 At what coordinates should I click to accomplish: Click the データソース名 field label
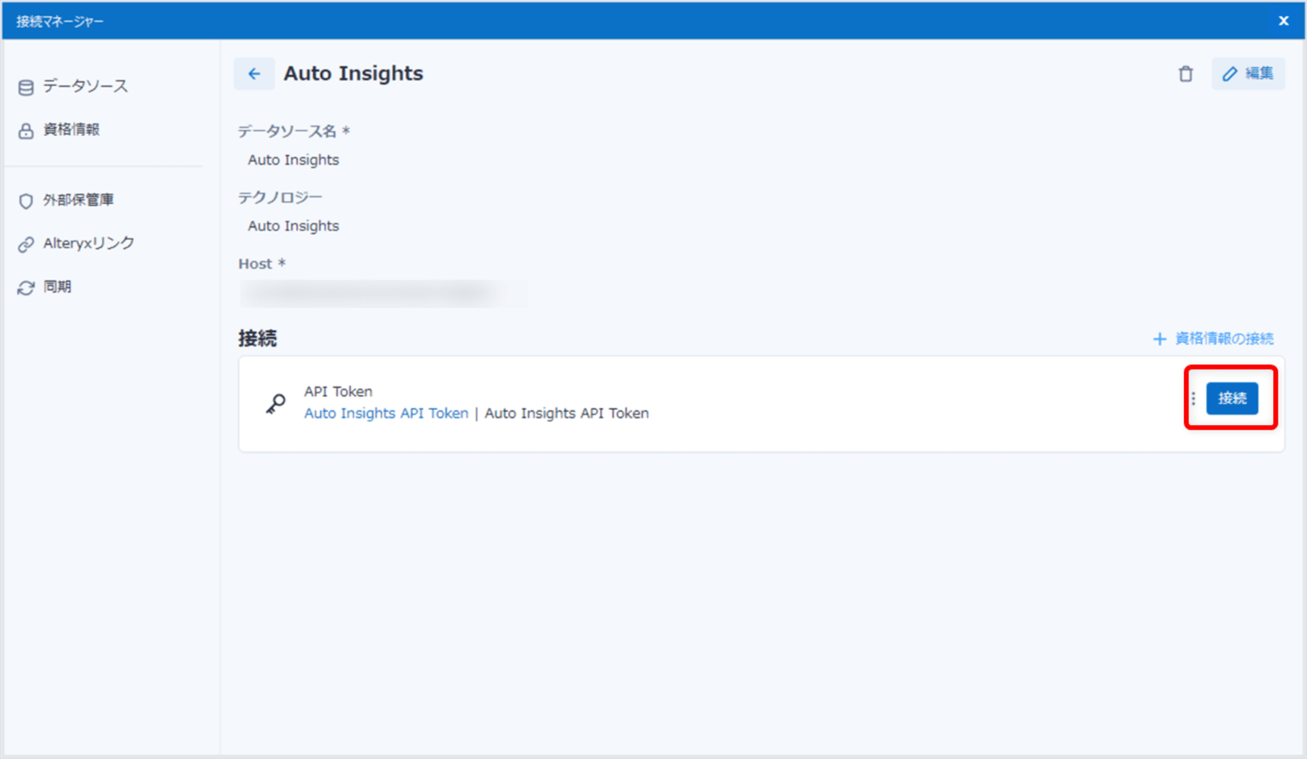coord(293,131)
